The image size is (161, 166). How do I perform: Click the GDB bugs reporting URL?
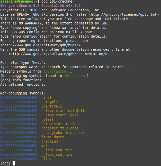41,45
